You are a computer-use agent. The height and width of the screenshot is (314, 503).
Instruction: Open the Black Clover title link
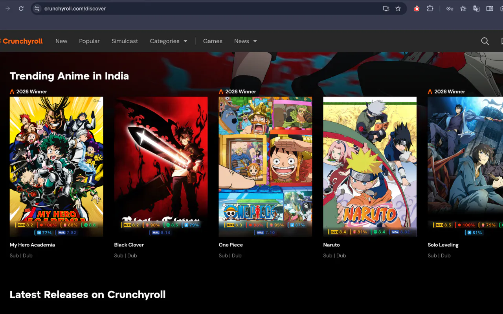point(129,245)
